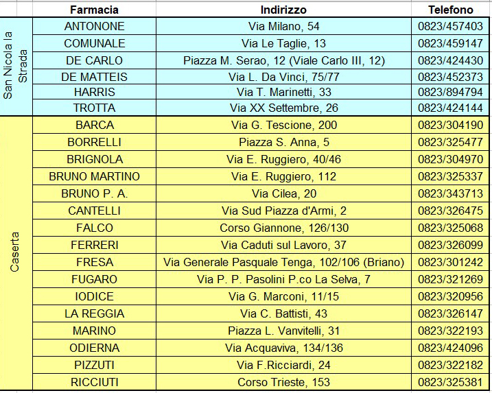This screenshot has width=492, height=393.
Task: Select the San Nicola la Strada cell
Action: [x=16, y=67]
